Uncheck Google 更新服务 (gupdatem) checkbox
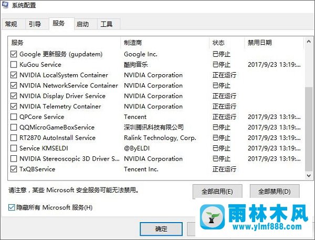 (x=14, y=54)
